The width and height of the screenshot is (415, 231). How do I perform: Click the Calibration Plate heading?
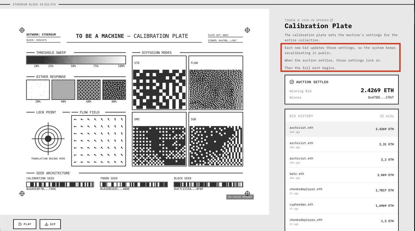click(318, 26)
